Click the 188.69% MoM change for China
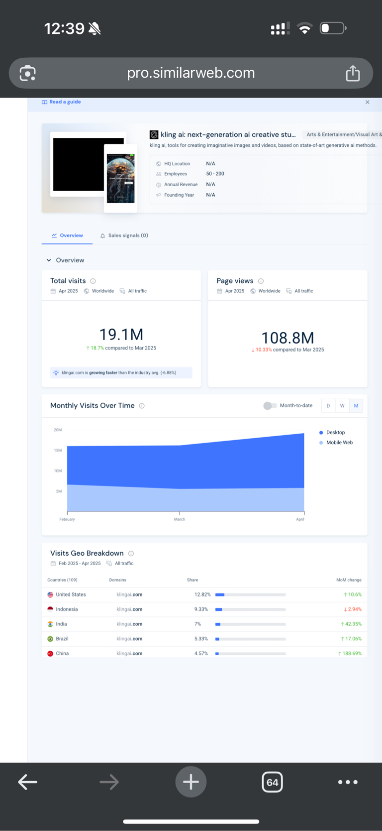 coord(350,653)
